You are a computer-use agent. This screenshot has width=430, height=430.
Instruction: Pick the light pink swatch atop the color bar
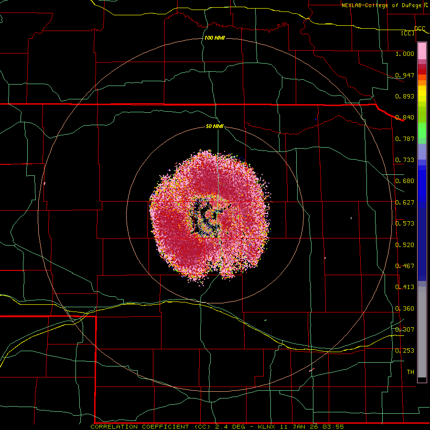(x=422, y=51)
